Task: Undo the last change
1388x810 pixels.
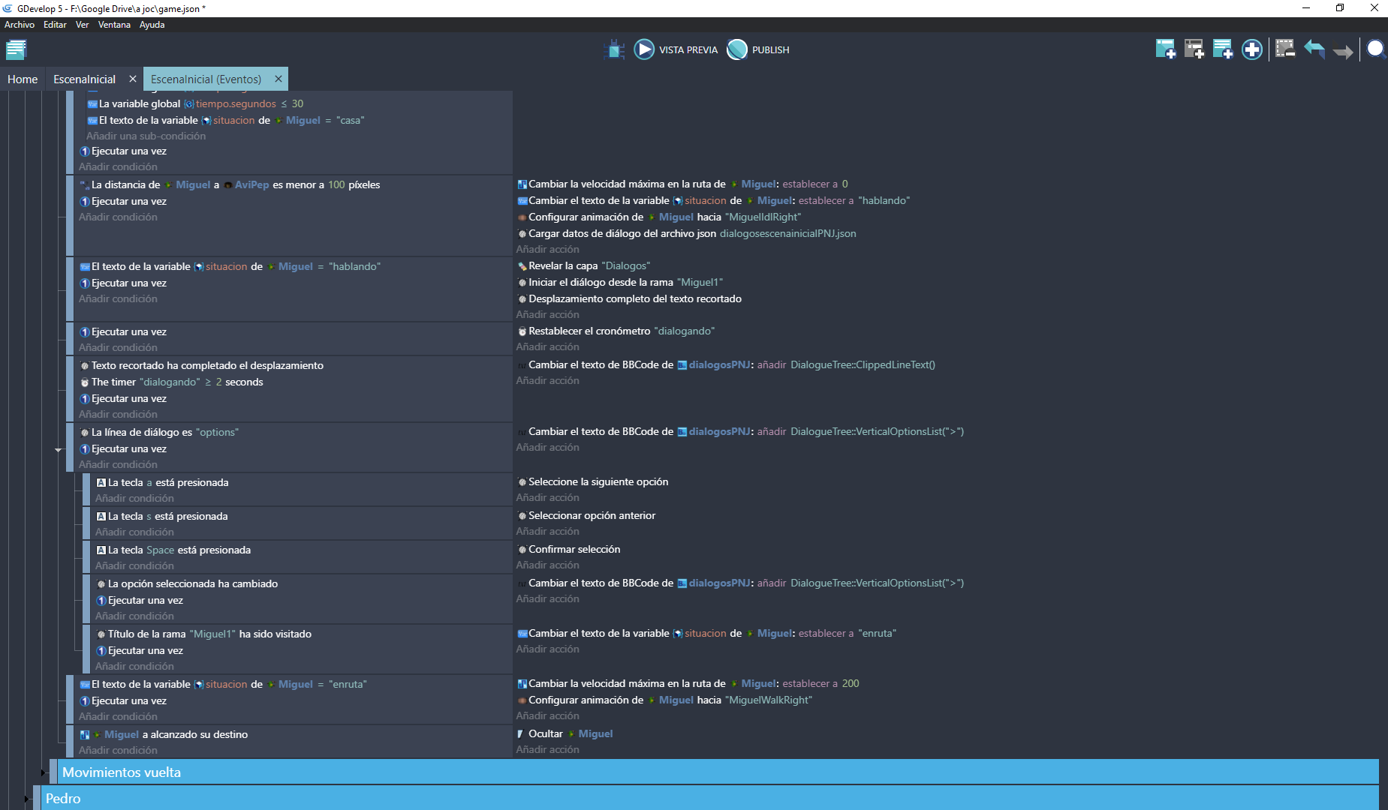Action: [1314, 50]
